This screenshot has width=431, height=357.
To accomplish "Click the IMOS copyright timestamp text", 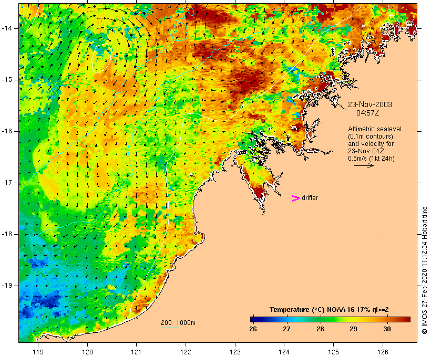I will [x=424, y=270].
